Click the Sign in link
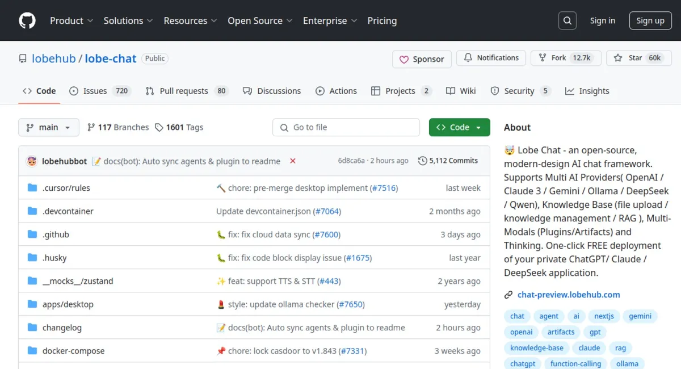681x369 pixels. pyautogui.click(x=603, y=20)
